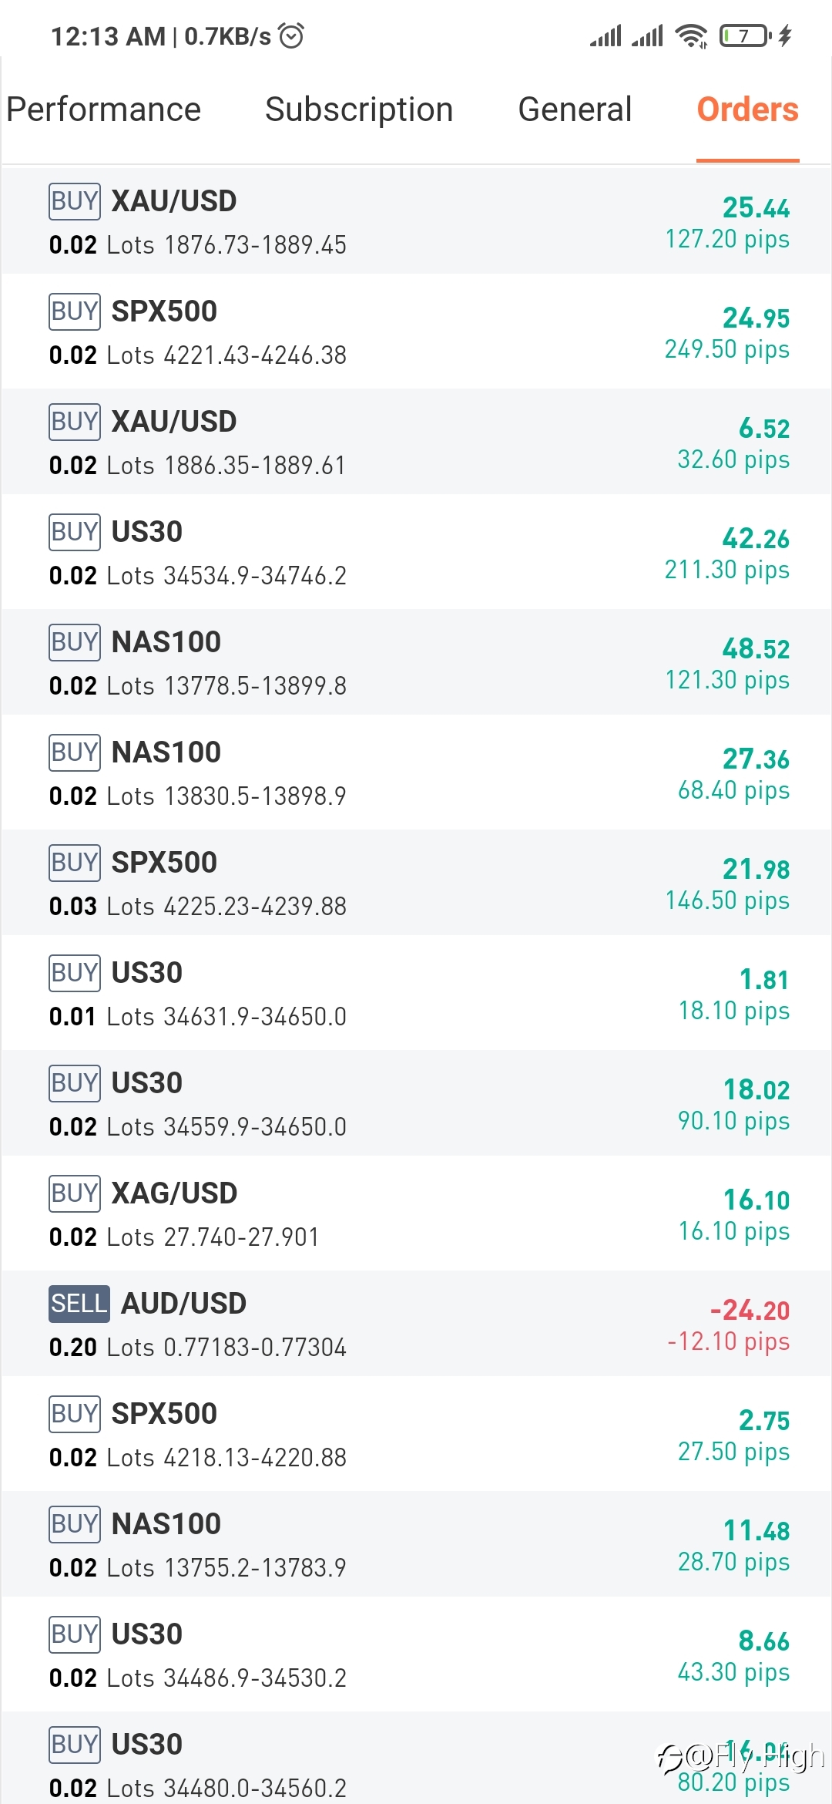Open the SPX500 order with 249.50 pips
832x1804 pixels.
[416, 332]
